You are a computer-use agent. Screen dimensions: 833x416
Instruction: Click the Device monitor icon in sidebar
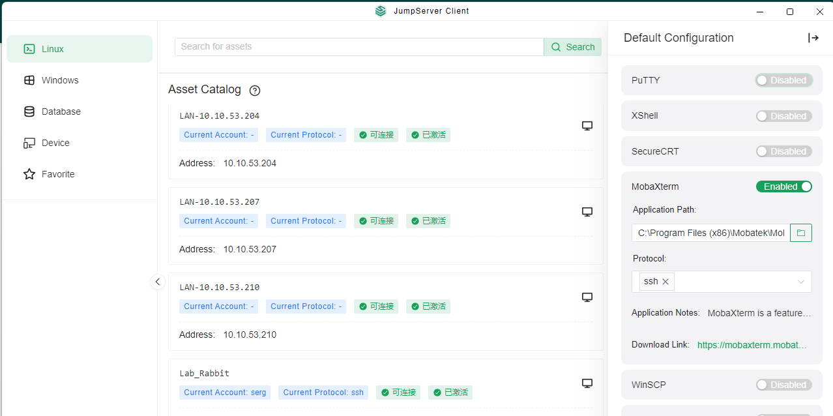coord(29,143)
